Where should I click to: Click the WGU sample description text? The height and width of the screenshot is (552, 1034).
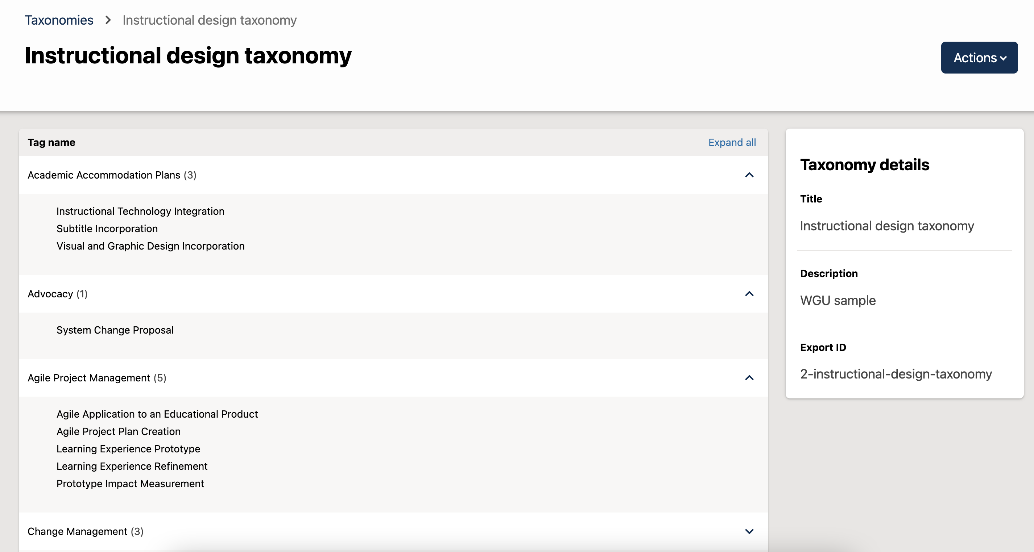838,300
